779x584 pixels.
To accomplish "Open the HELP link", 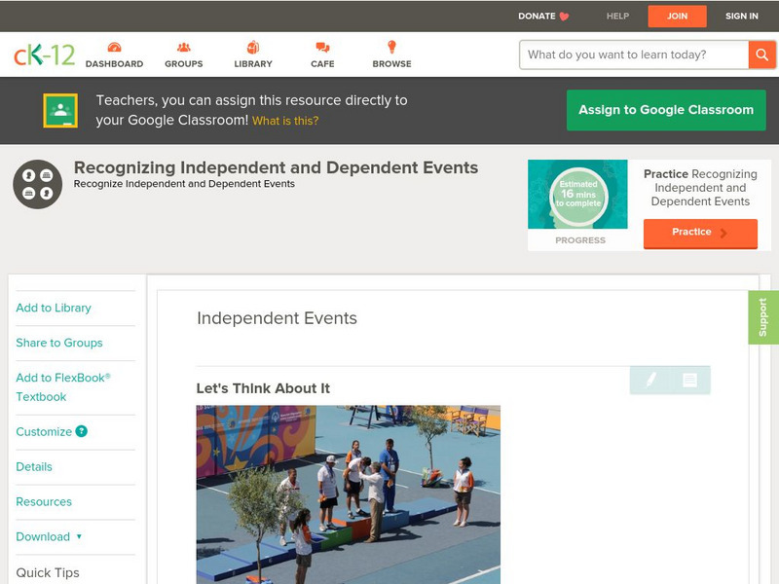I will coord(617,17).
